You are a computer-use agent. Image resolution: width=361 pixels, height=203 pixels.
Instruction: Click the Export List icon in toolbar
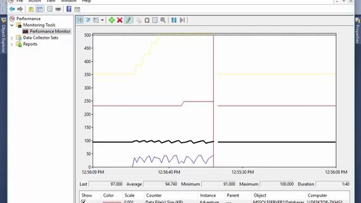point(50,9)
